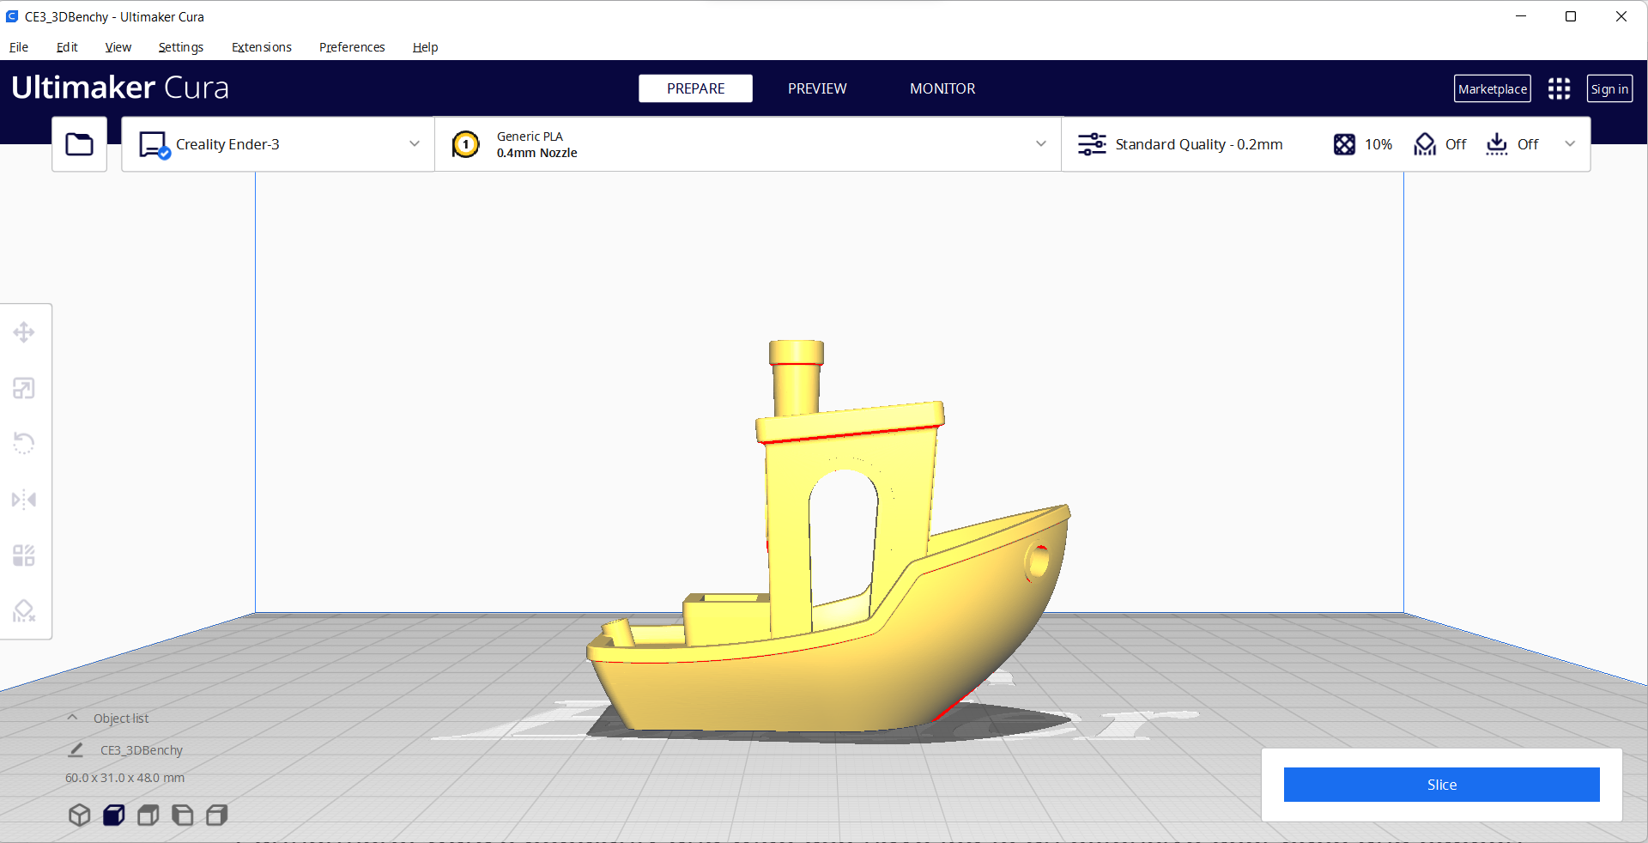Viewport: 1648px width, 843px height.
Task: Select CE3_3DBenchy in the object list
Action: pyautogui.click(x=142, y=750)
